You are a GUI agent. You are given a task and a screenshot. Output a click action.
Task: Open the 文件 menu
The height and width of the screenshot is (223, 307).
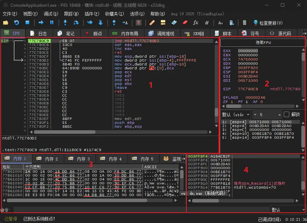10,14
